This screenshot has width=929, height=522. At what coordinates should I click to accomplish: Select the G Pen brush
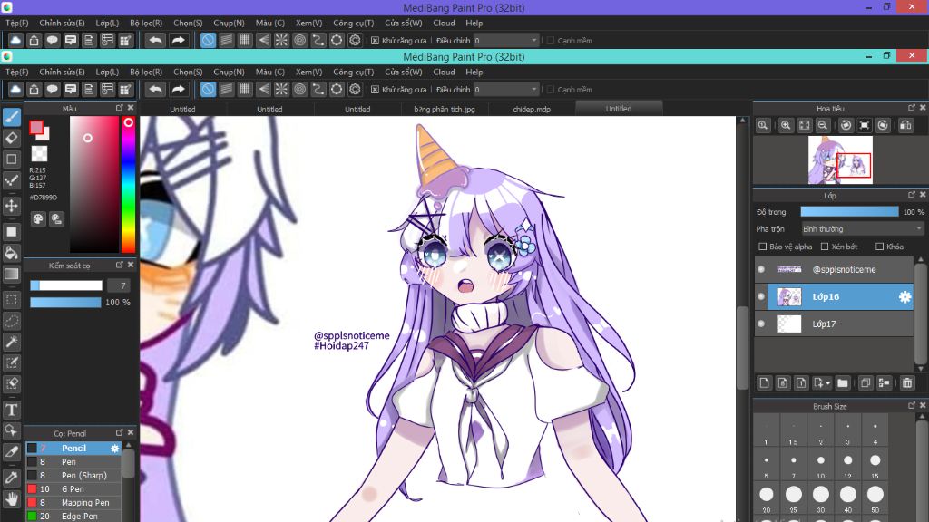[73, 488]
